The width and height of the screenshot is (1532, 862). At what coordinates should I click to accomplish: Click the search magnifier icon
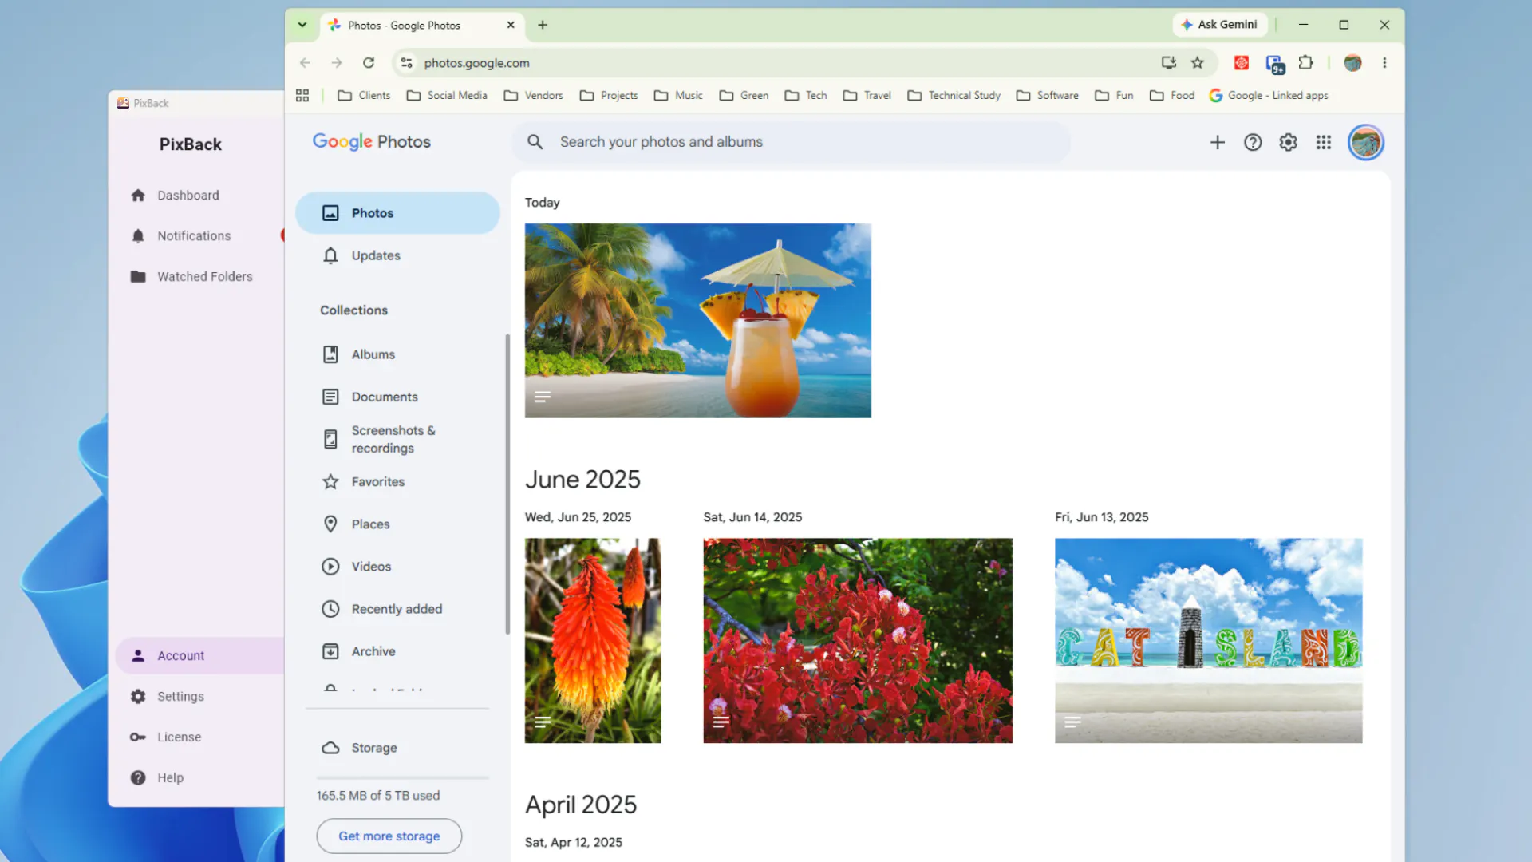point(535,142)
